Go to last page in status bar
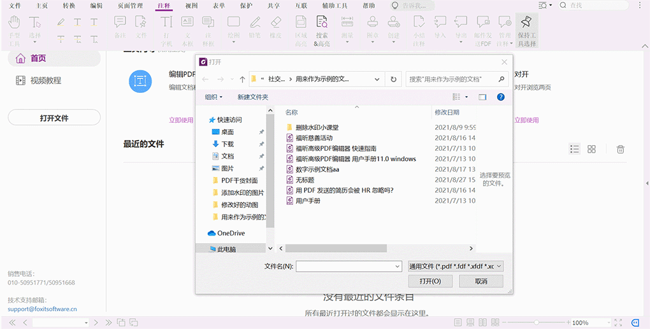The image size is (650, 329). click(108, 323)
